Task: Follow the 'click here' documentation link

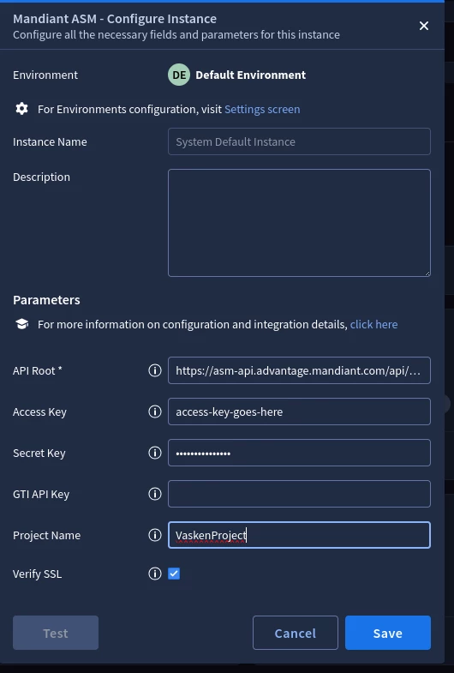Action: coord(373,324)
